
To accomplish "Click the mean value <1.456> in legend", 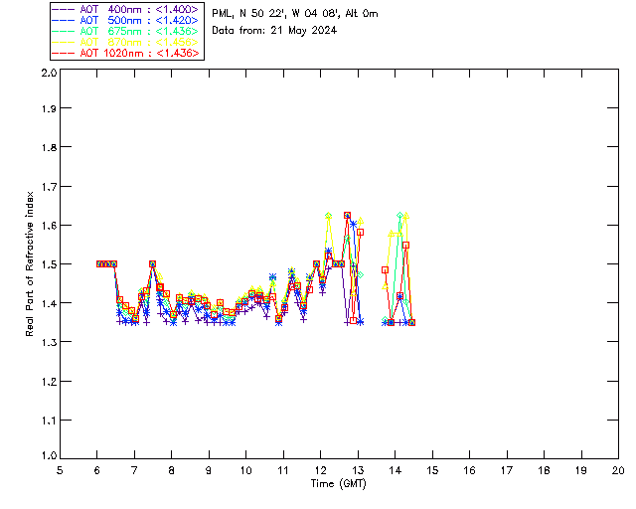I will pyautogui.click(x=177, y=42).
